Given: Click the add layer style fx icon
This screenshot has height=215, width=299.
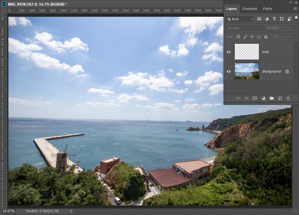Looking at the screenshot, I should point(247,98).
